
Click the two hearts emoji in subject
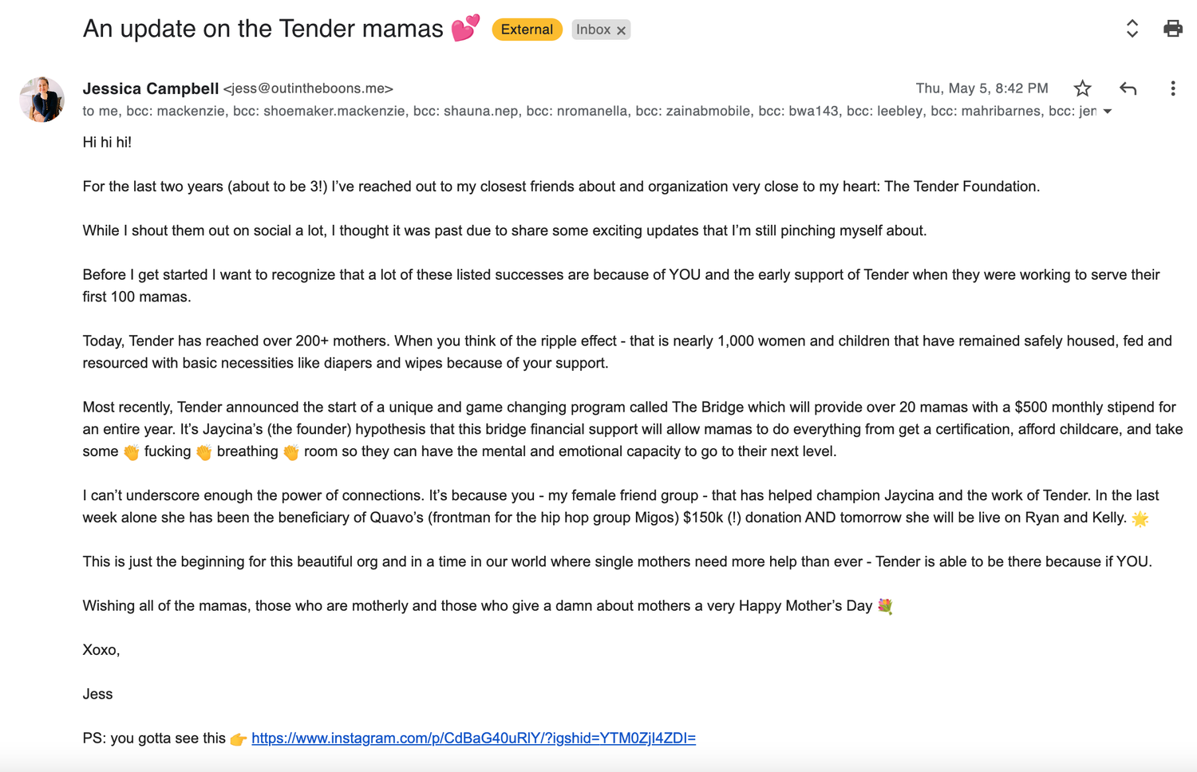point(465,29)
